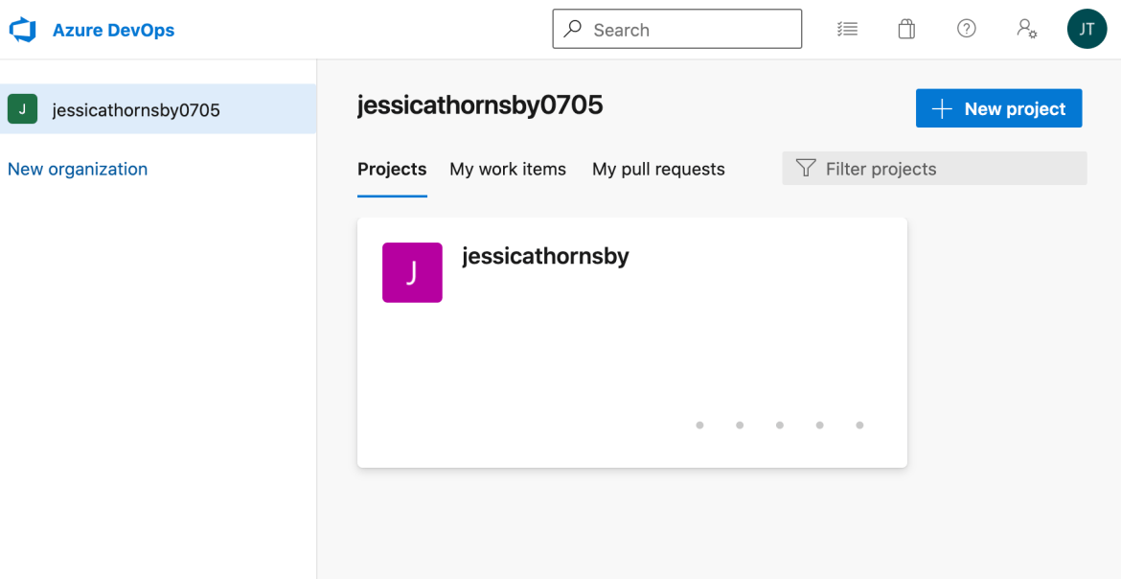Open the JT account avatar menu

tap(1087, 30)
